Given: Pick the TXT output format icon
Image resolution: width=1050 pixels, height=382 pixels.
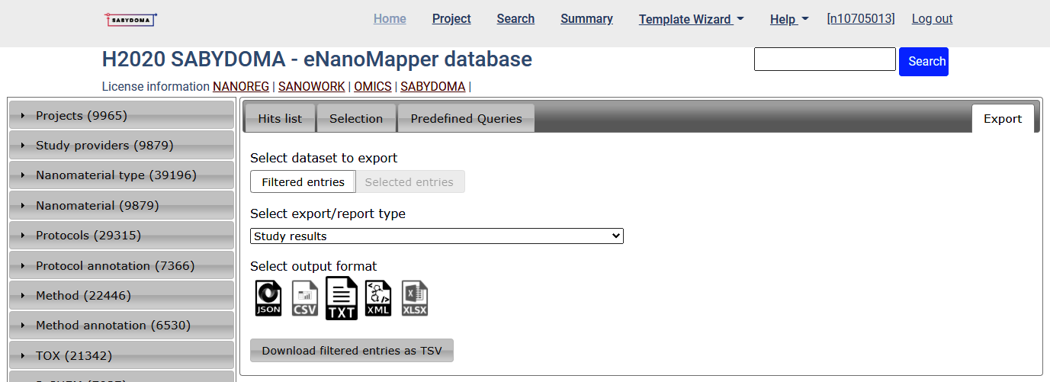Looking at the screenshot, I should 342,298.
